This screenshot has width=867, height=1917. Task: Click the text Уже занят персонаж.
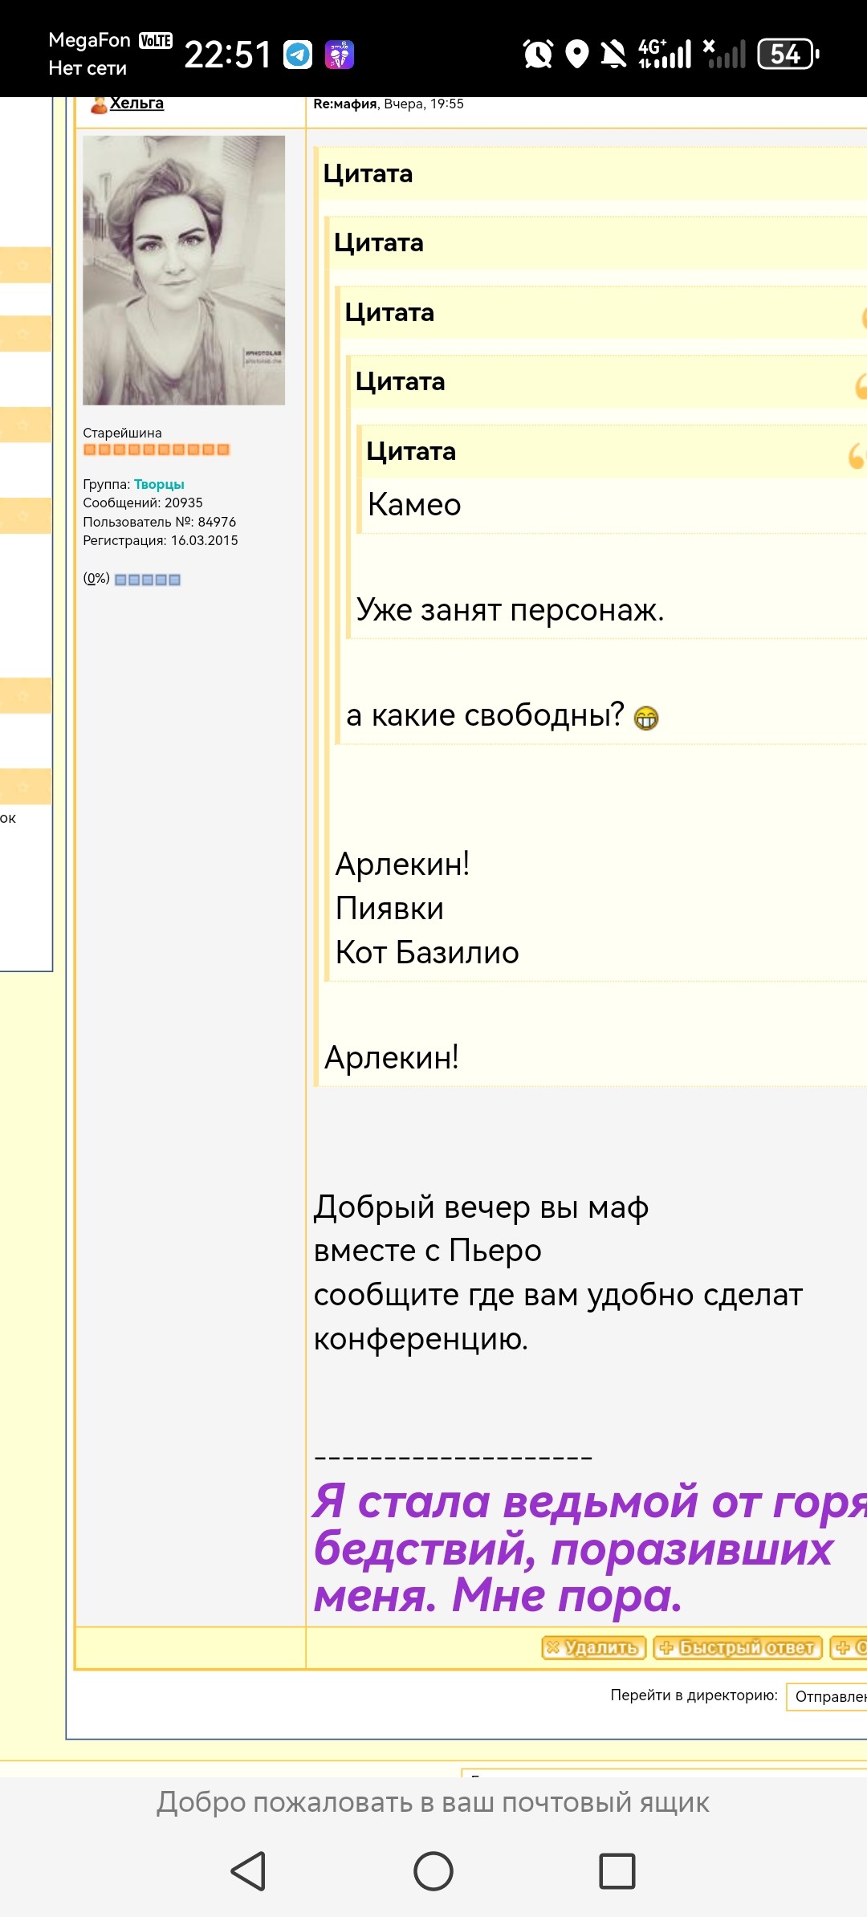click(510, 610)
